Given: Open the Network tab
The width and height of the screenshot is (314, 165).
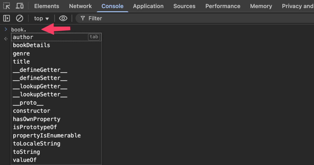Looking at the screenshot, I should coord(80,6).
